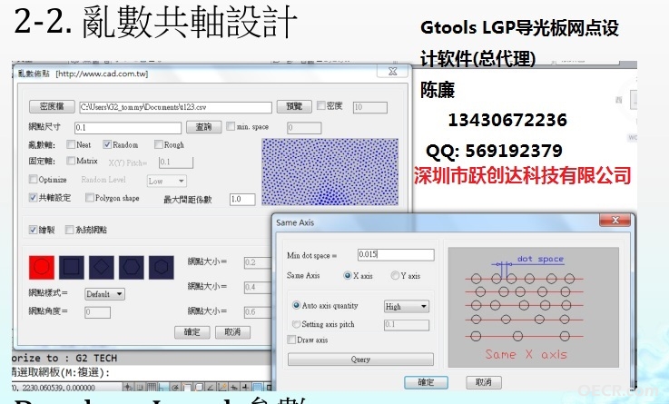669x404 pixels.
Task: Click the Min dot space field
Action: click(396, 255)
